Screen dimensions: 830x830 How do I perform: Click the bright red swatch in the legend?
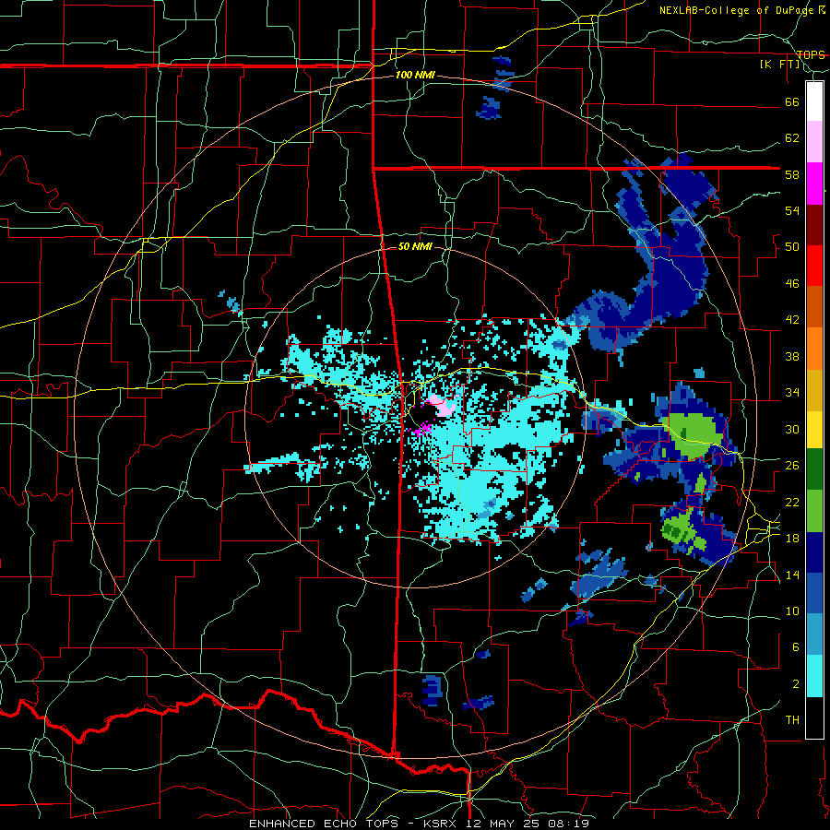click(x=814, y=266)
